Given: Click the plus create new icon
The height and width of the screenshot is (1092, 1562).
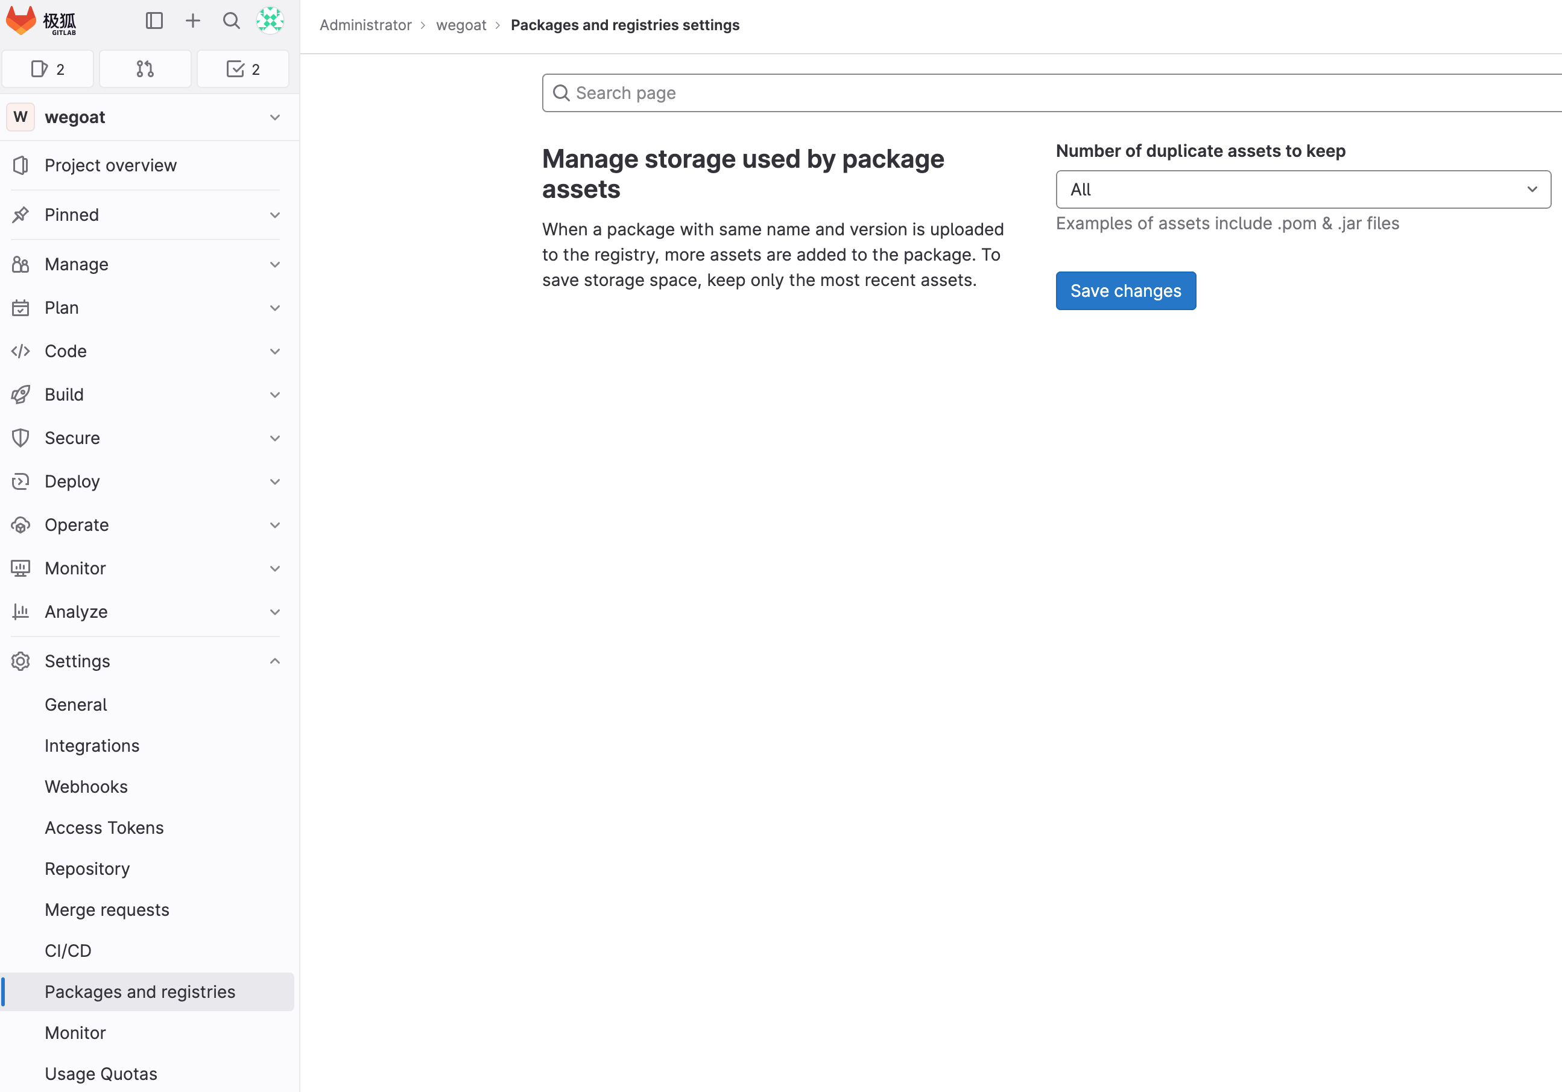Looking at the screenshot, I should pos(193,21).
